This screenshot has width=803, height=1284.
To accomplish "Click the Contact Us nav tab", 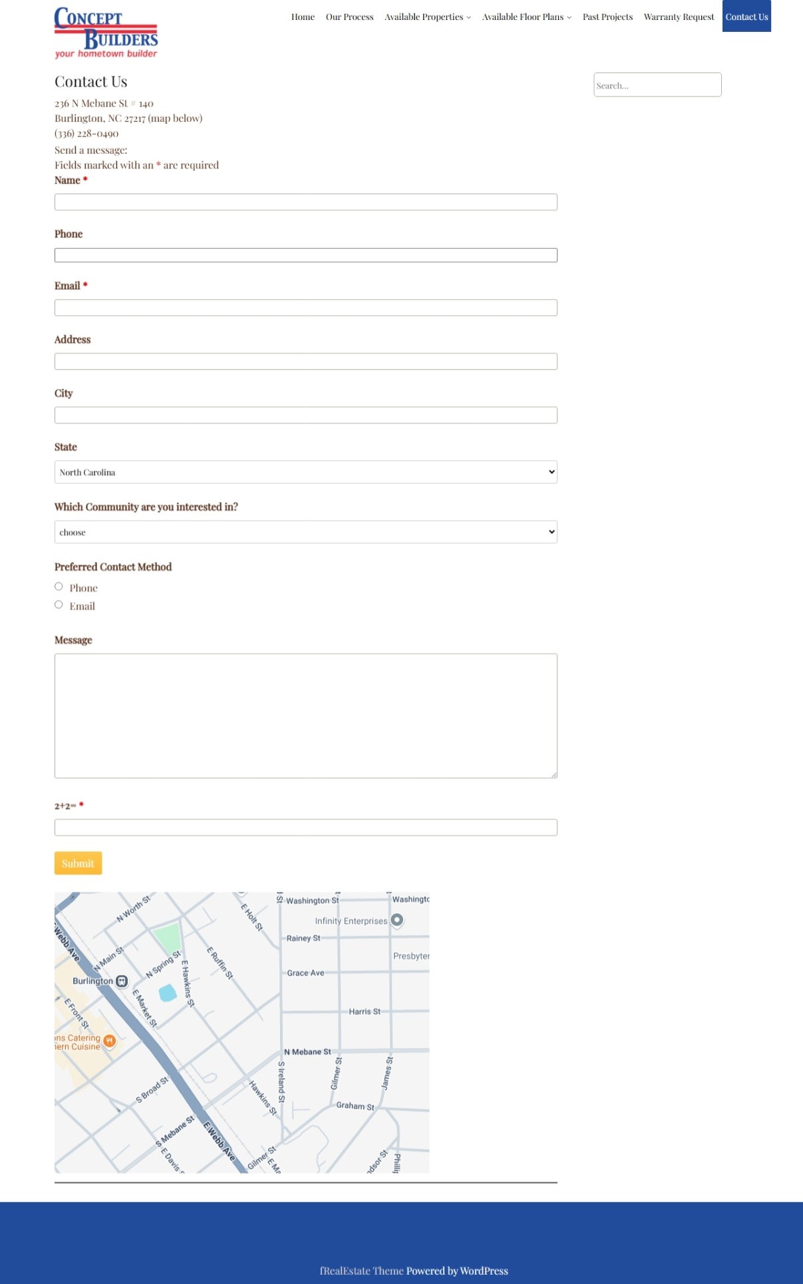I will click(x=746, y=17).
